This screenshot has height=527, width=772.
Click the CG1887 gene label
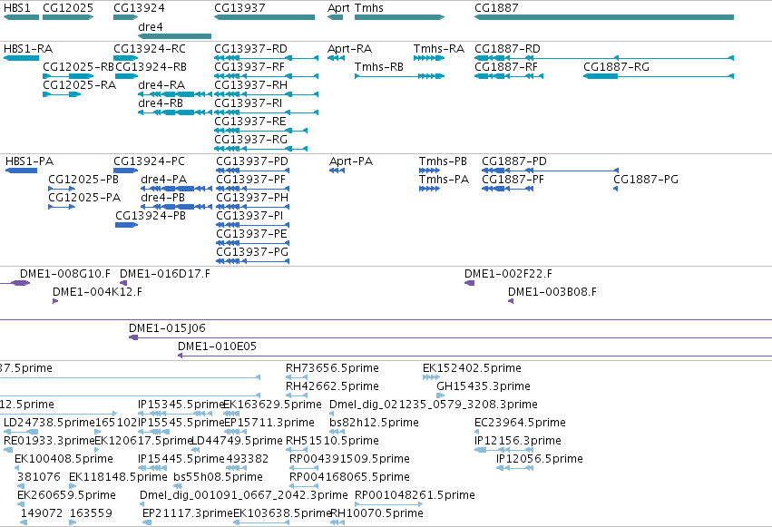click(x=496, y=8)
